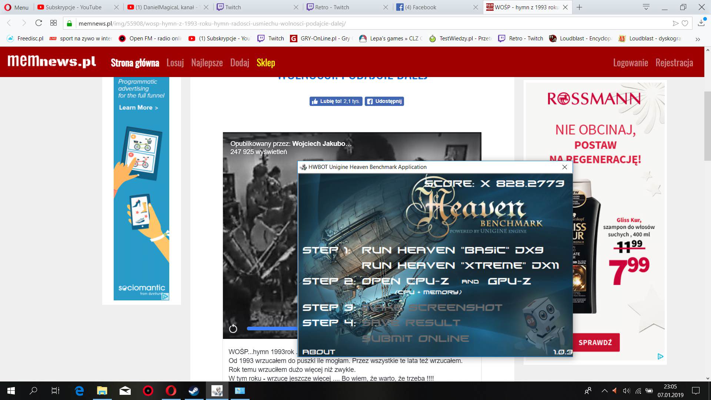Image resolution: width=711 pixels, height=400 pixels.
Task: Click Facebook Lubię to! button
Action: (336, 101)
